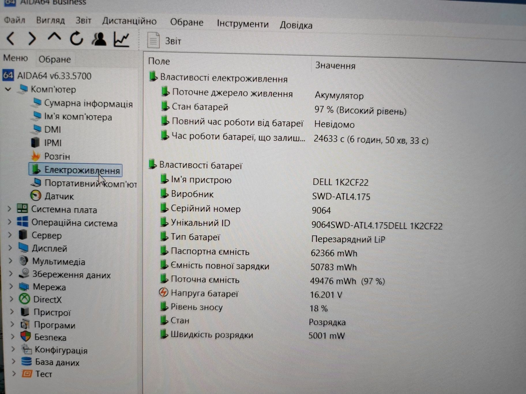The height and width of the screenshot is (394, 526).
Task: Open the Вигляд menu
Action: (x=50, y=20)
